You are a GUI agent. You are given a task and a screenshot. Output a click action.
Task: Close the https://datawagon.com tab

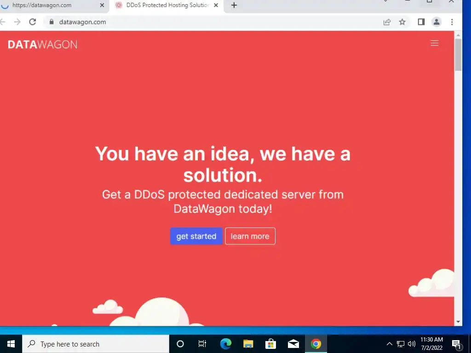(x=102, y=5)
